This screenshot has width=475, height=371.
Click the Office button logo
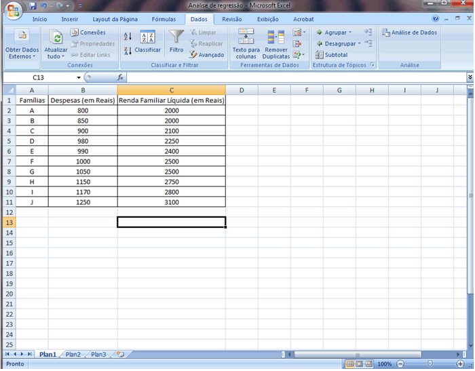(x=14, y=10)
